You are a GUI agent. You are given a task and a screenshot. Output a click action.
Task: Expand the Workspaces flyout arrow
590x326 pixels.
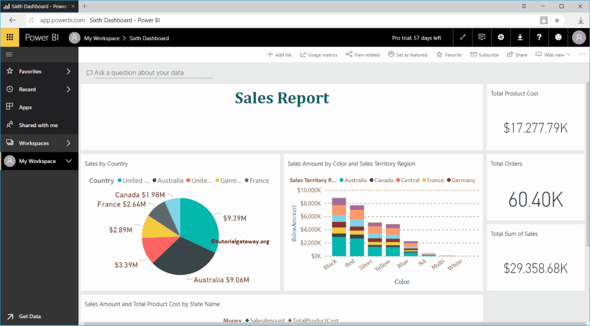click(x=69, y=143)
